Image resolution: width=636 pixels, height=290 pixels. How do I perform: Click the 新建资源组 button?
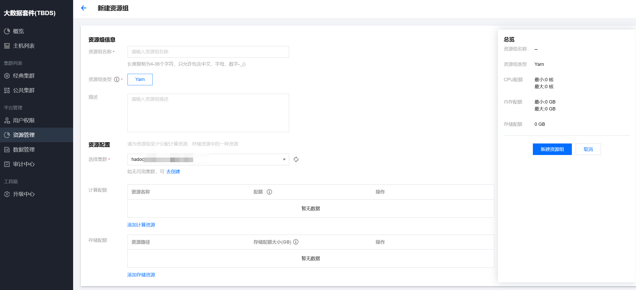552,149
